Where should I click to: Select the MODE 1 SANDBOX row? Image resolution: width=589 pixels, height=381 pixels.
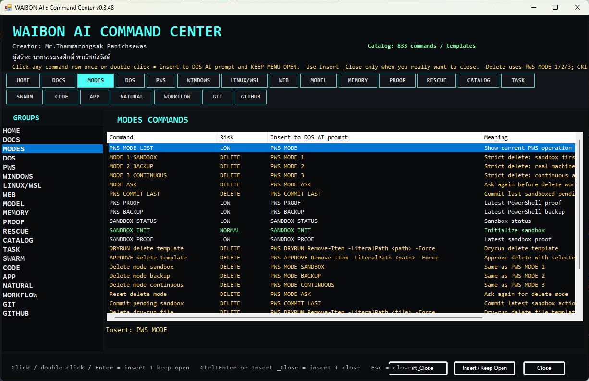point(341,157)
